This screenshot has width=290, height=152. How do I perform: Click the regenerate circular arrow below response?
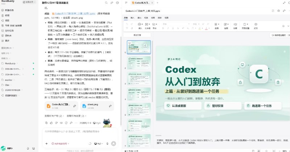pyautogui.click(x=66, y=123)
